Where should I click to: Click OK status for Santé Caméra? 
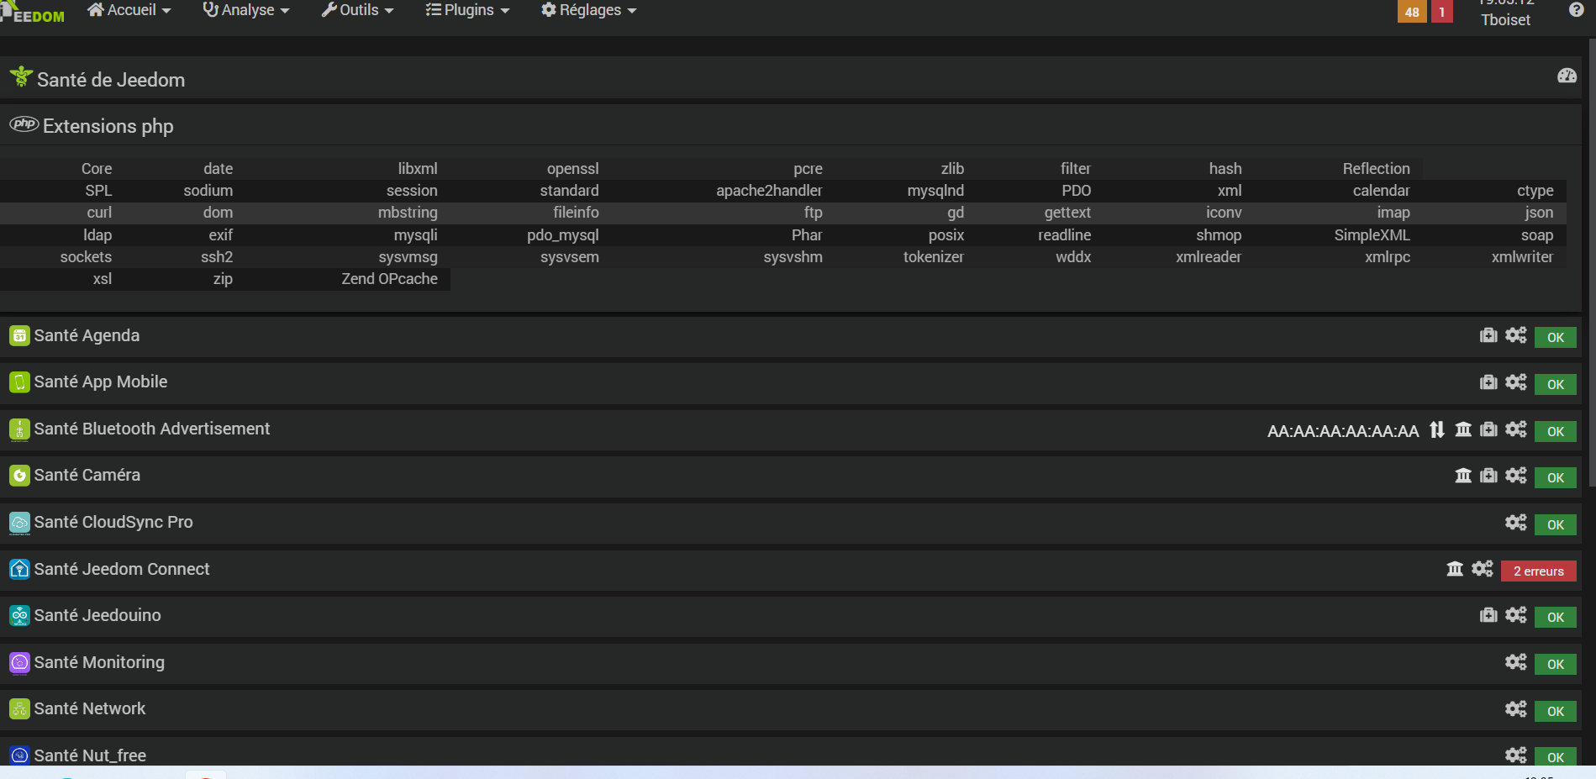[x=1556, y=477]
